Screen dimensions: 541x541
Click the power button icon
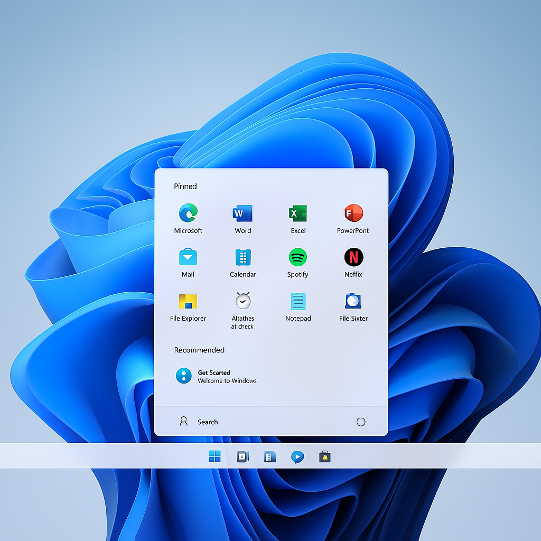click(x=361, y=422)
